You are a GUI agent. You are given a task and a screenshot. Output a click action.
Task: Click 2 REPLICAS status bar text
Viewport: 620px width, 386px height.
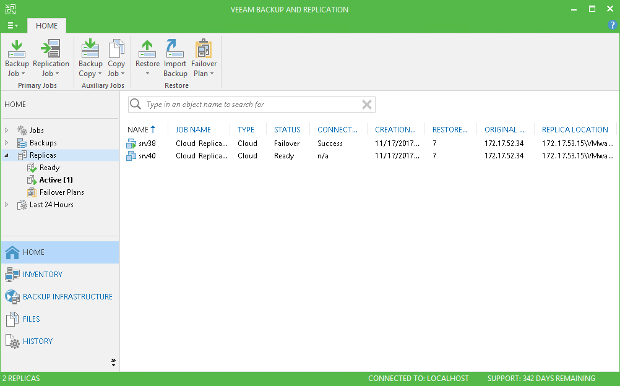click(x=22, y=379)
